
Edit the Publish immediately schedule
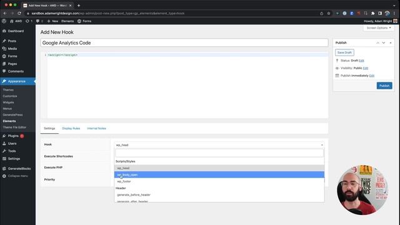[372, 76]
